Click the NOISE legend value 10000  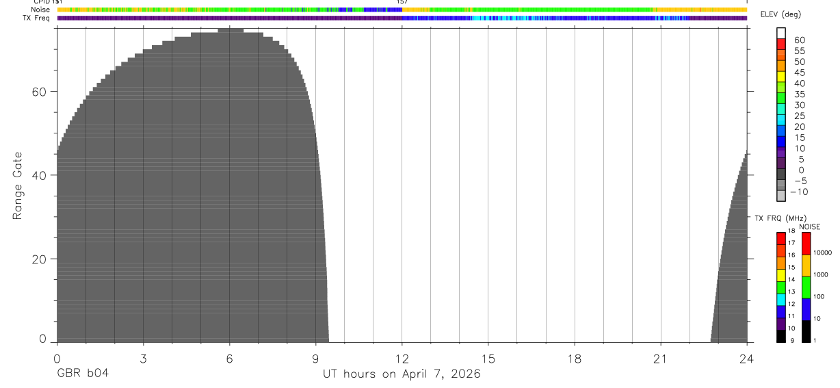[822, 253]
